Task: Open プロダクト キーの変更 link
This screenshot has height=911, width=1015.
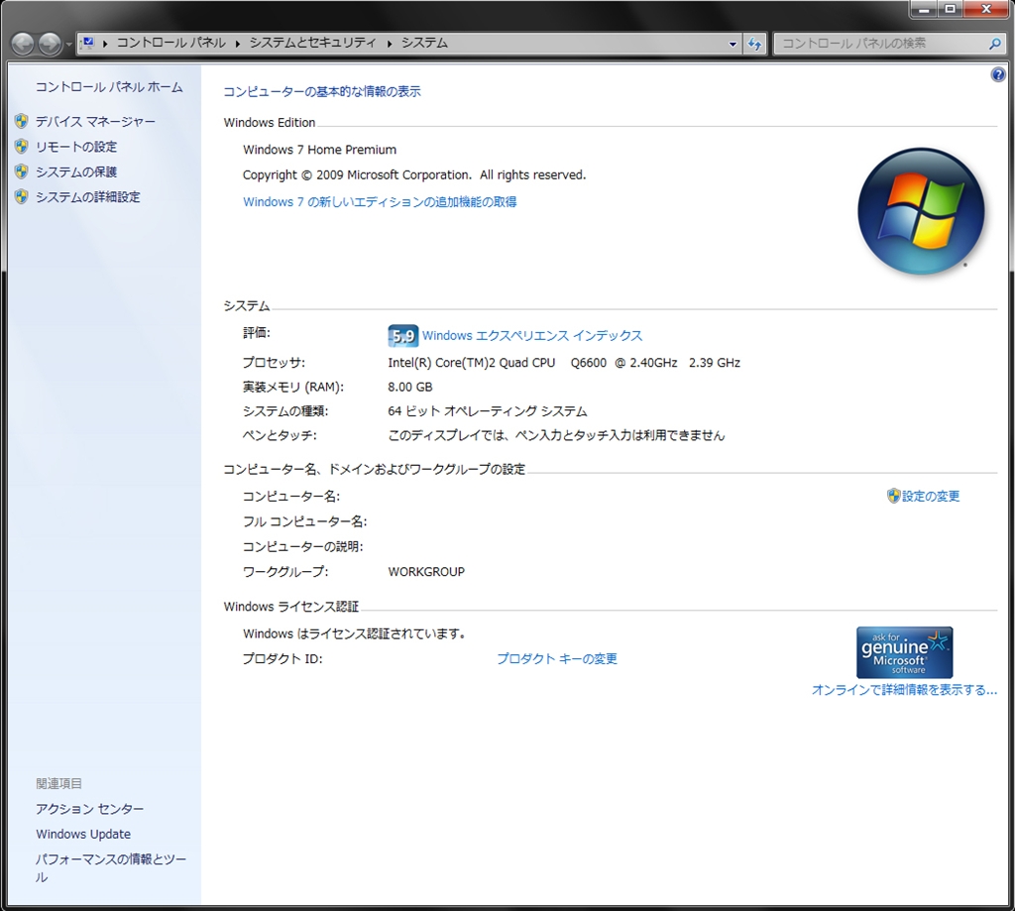Action: point(557,659)
